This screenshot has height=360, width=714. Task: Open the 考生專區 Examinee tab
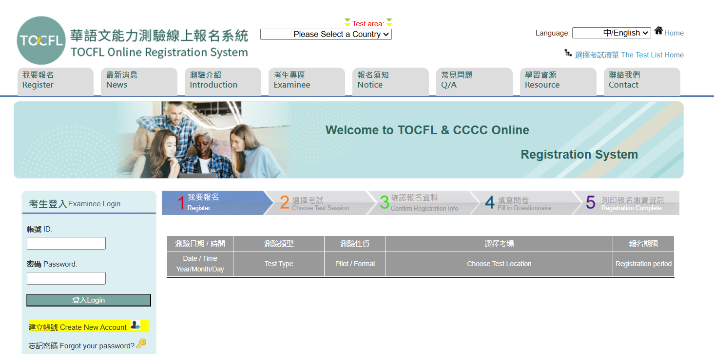coord(307,81)
